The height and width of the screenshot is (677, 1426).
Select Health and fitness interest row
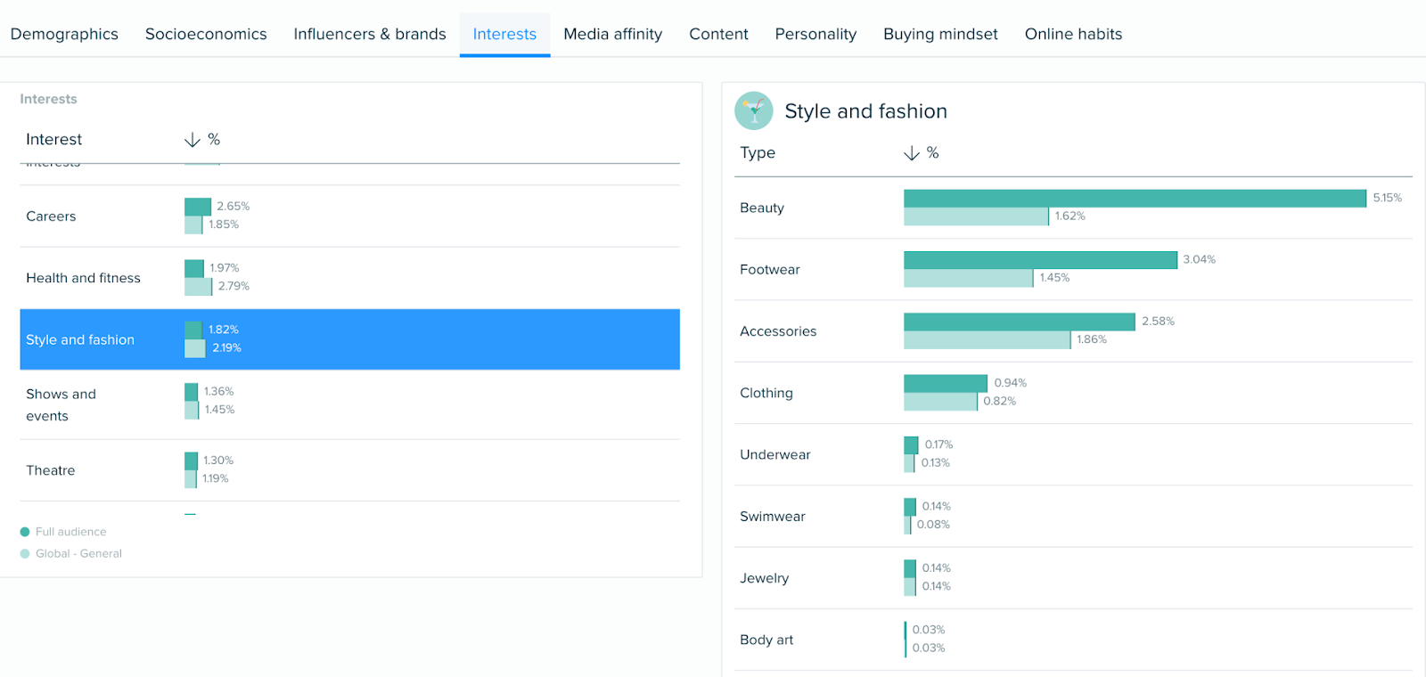tap(349, 278)
